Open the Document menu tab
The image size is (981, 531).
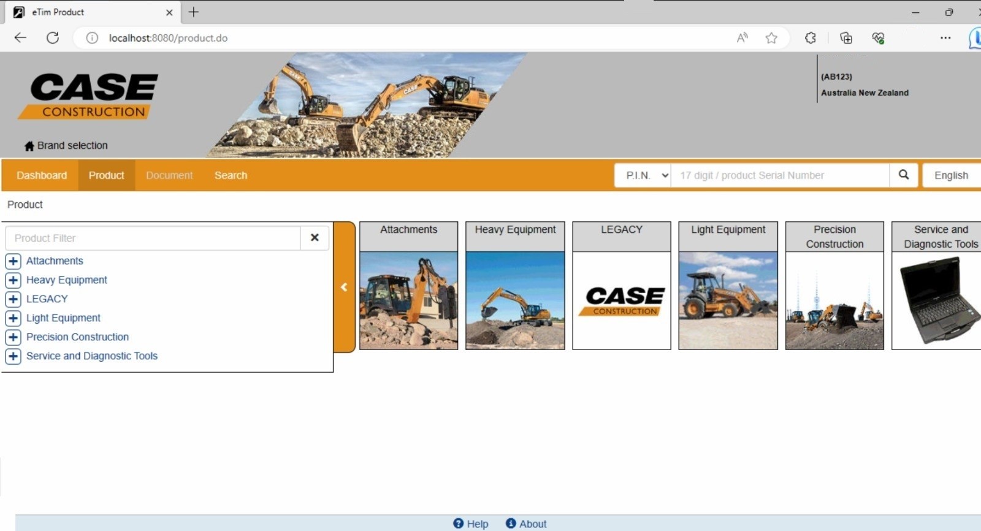pos(169,175)
